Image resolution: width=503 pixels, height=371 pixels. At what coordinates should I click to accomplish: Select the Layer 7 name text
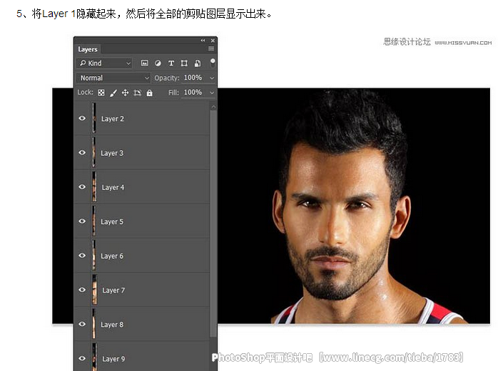[x=113, y=291]
